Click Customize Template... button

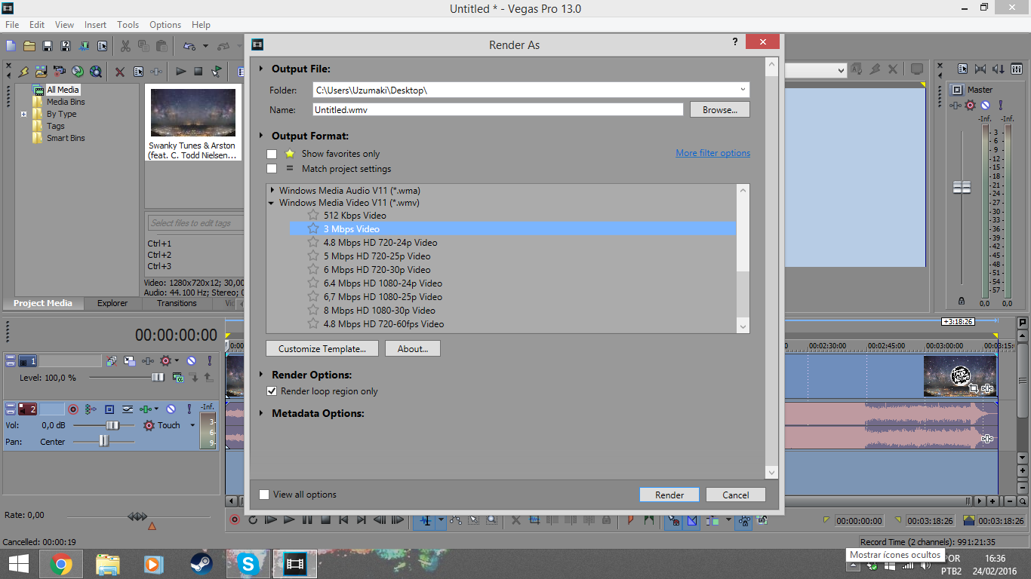coord(322,348)
